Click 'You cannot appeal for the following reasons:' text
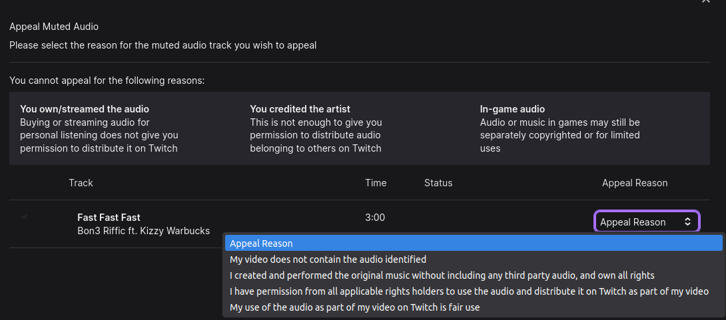The width and height of the screenshot is (726, 320). point(107,80)
